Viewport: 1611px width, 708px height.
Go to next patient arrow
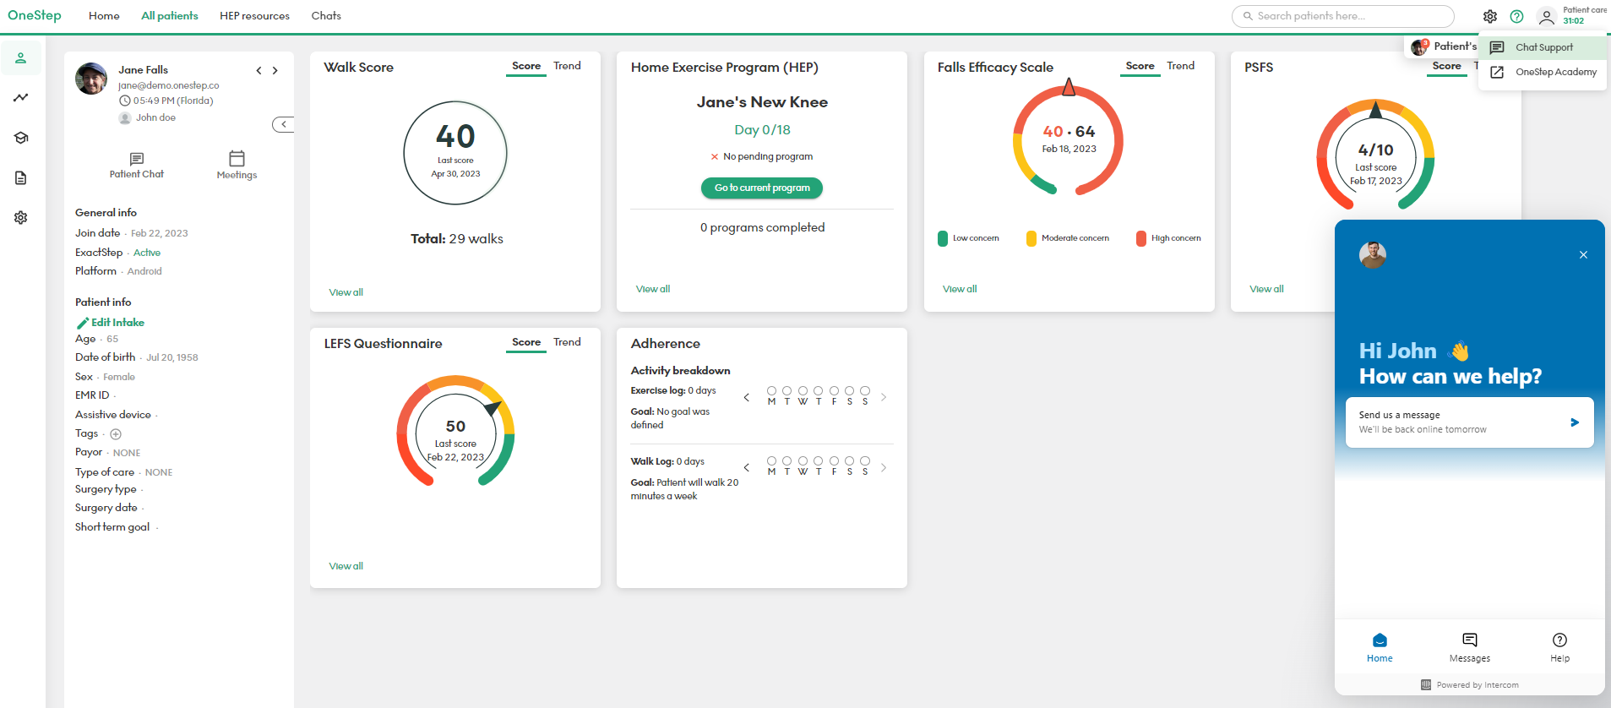click(275, 71)
